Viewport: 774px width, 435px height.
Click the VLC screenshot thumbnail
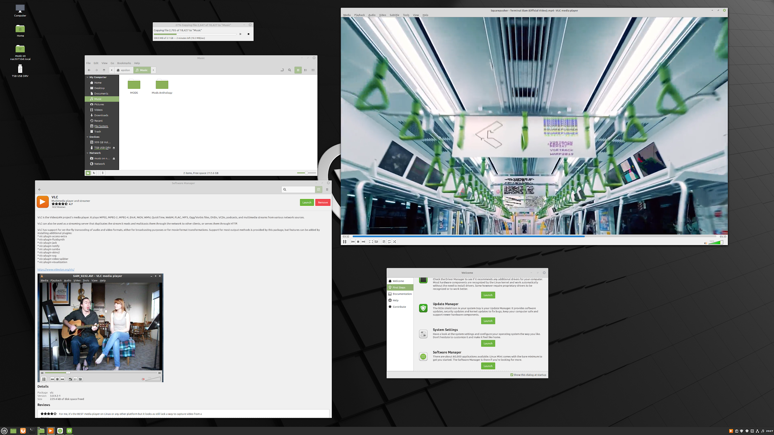point(101,328)
